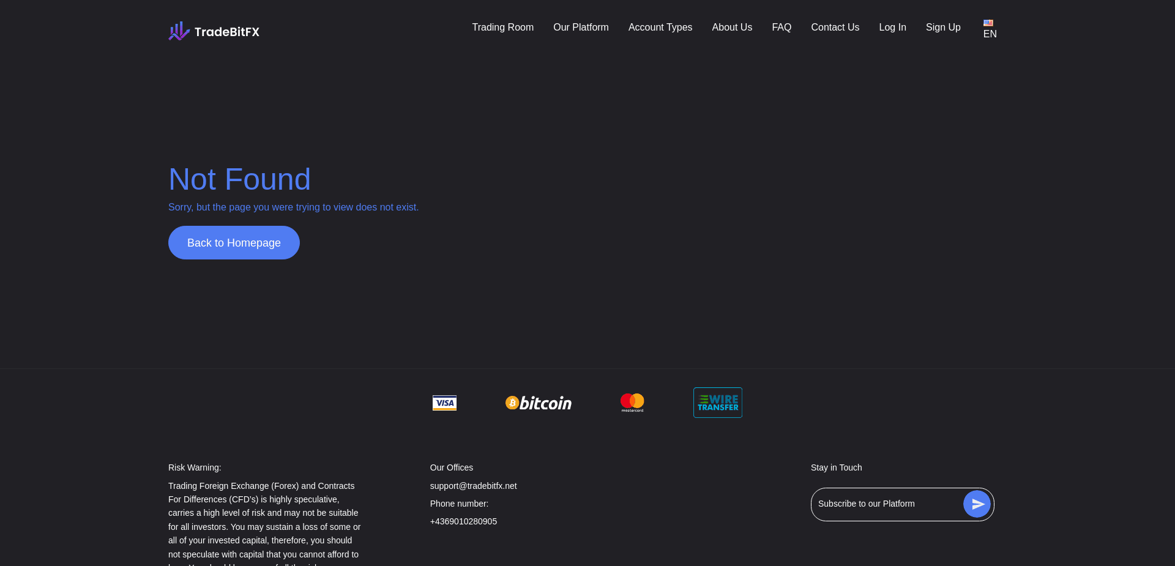Select the Visa payment icon

444,403
